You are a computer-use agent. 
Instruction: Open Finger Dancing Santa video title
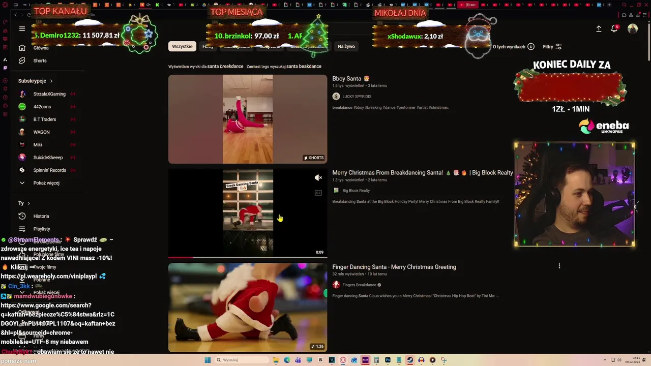[x=394, y=267]
